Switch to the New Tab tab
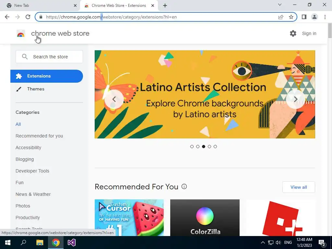Viewport: 332px width, 249px height. (40, 6)
